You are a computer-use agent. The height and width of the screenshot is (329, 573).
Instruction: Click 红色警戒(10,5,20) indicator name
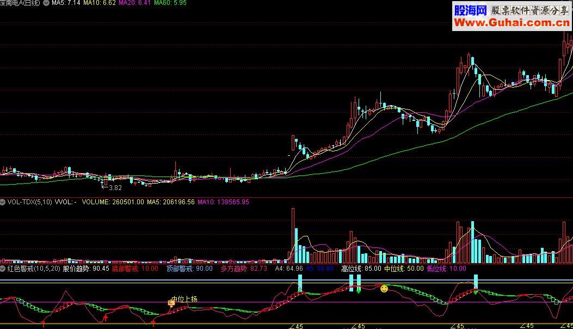[34, 269]
